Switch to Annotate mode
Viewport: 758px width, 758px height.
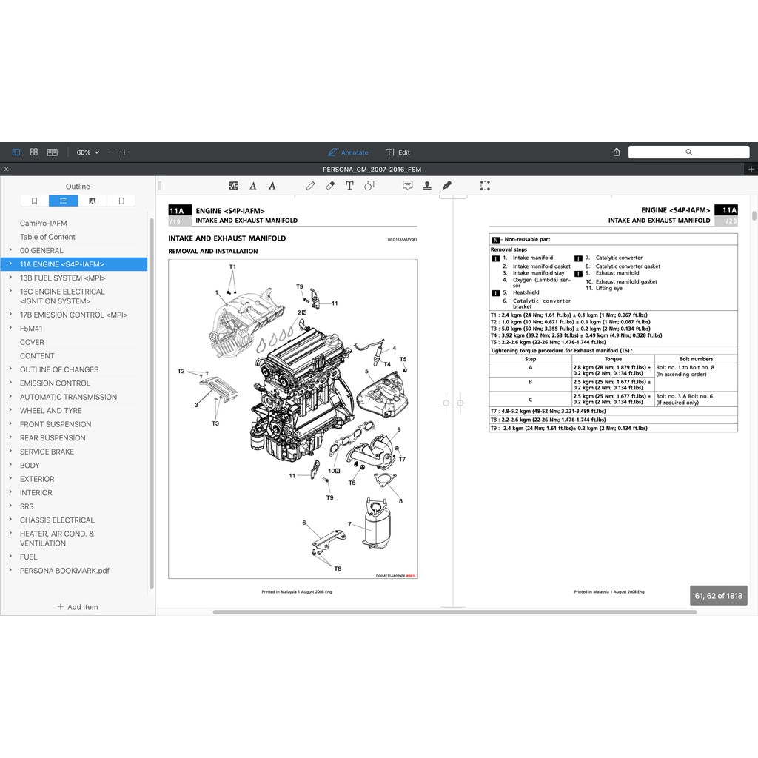(x=348, y=152)
